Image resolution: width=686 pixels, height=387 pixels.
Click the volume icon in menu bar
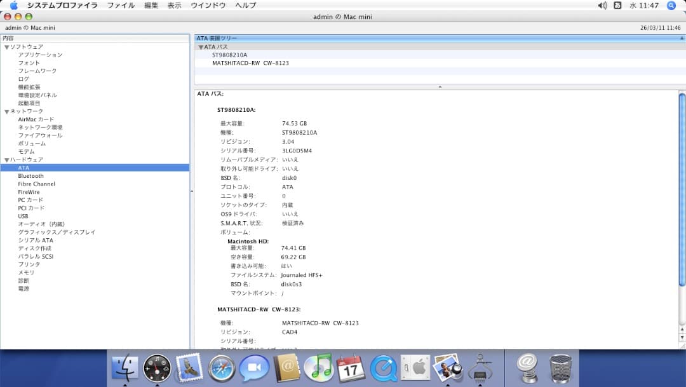pos(602,5)
